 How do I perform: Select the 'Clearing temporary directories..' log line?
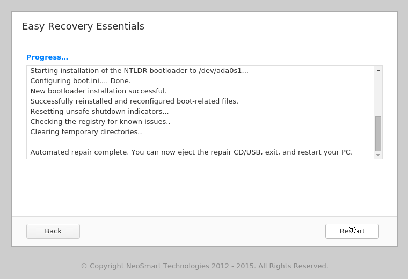click(x=86, y=132)
